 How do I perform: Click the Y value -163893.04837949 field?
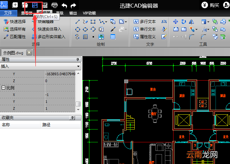(x=60, y=74)
